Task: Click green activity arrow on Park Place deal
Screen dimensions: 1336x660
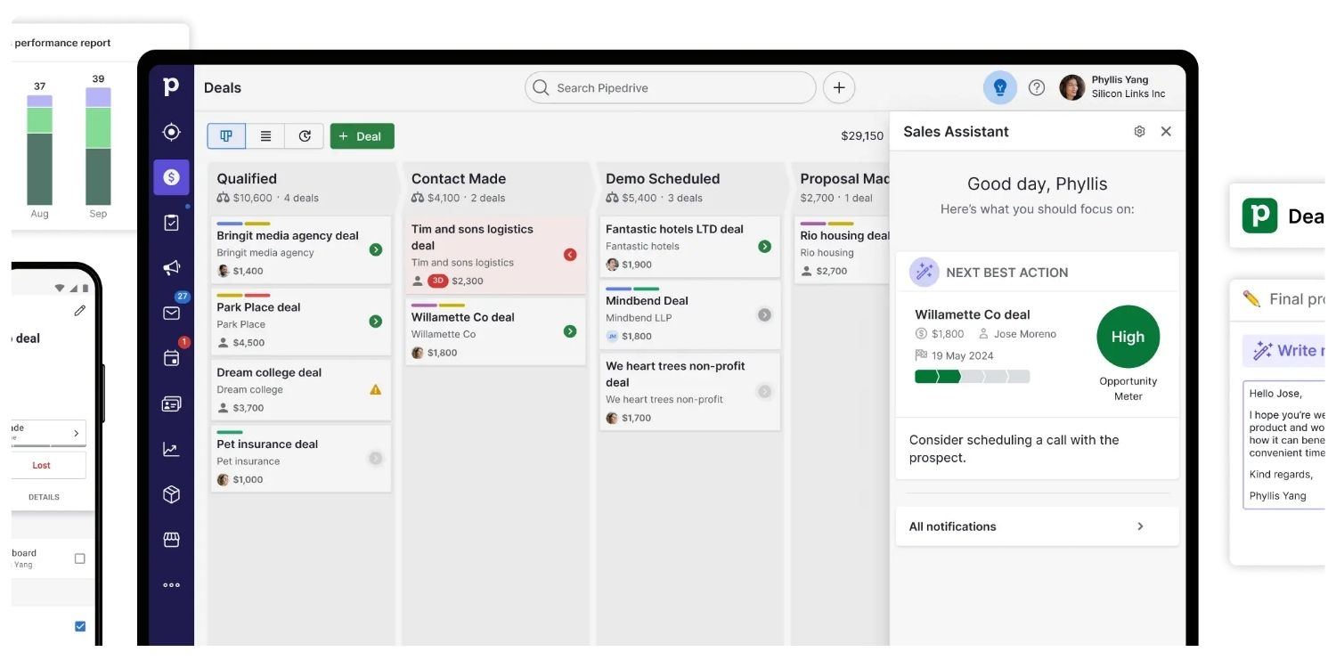Action: coord(376,321)
